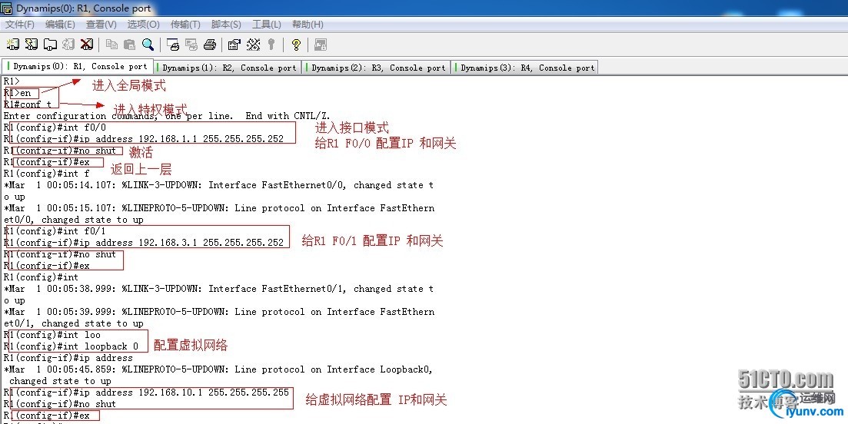Switch to the R4 Console port tab
The width and height of the screenshot is (848, 424).
(526, 68)
